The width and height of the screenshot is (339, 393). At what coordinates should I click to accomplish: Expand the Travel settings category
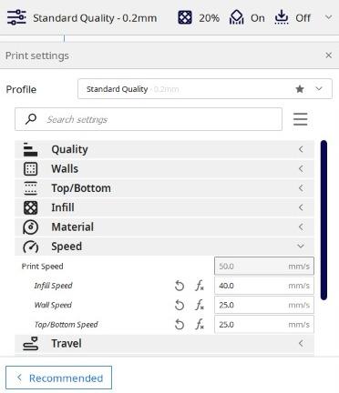pyautogui.click(x=164, y=344)
